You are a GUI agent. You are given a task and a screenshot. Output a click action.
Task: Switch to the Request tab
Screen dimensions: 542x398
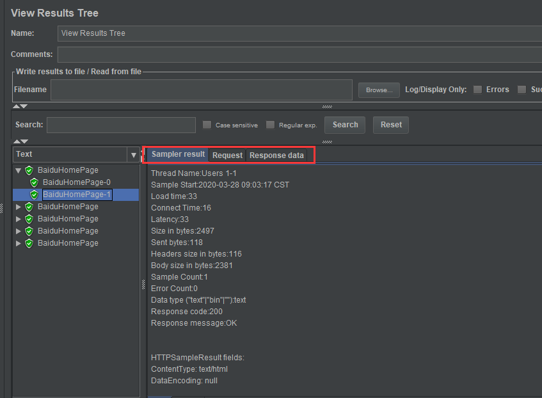point(227,155)
